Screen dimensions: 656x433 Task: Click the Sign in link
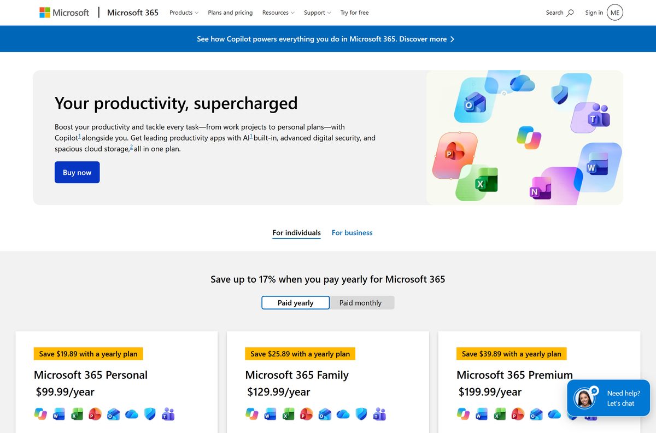[594, 13]
